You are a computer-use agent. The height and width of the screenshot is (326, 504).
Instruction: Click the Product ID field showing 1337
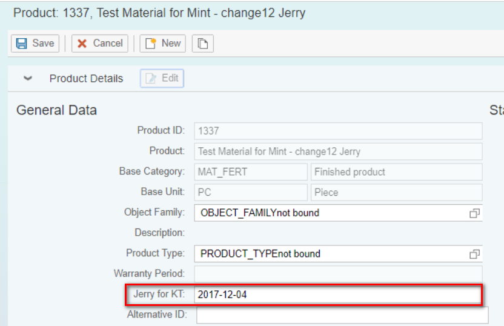coord(338,131)
